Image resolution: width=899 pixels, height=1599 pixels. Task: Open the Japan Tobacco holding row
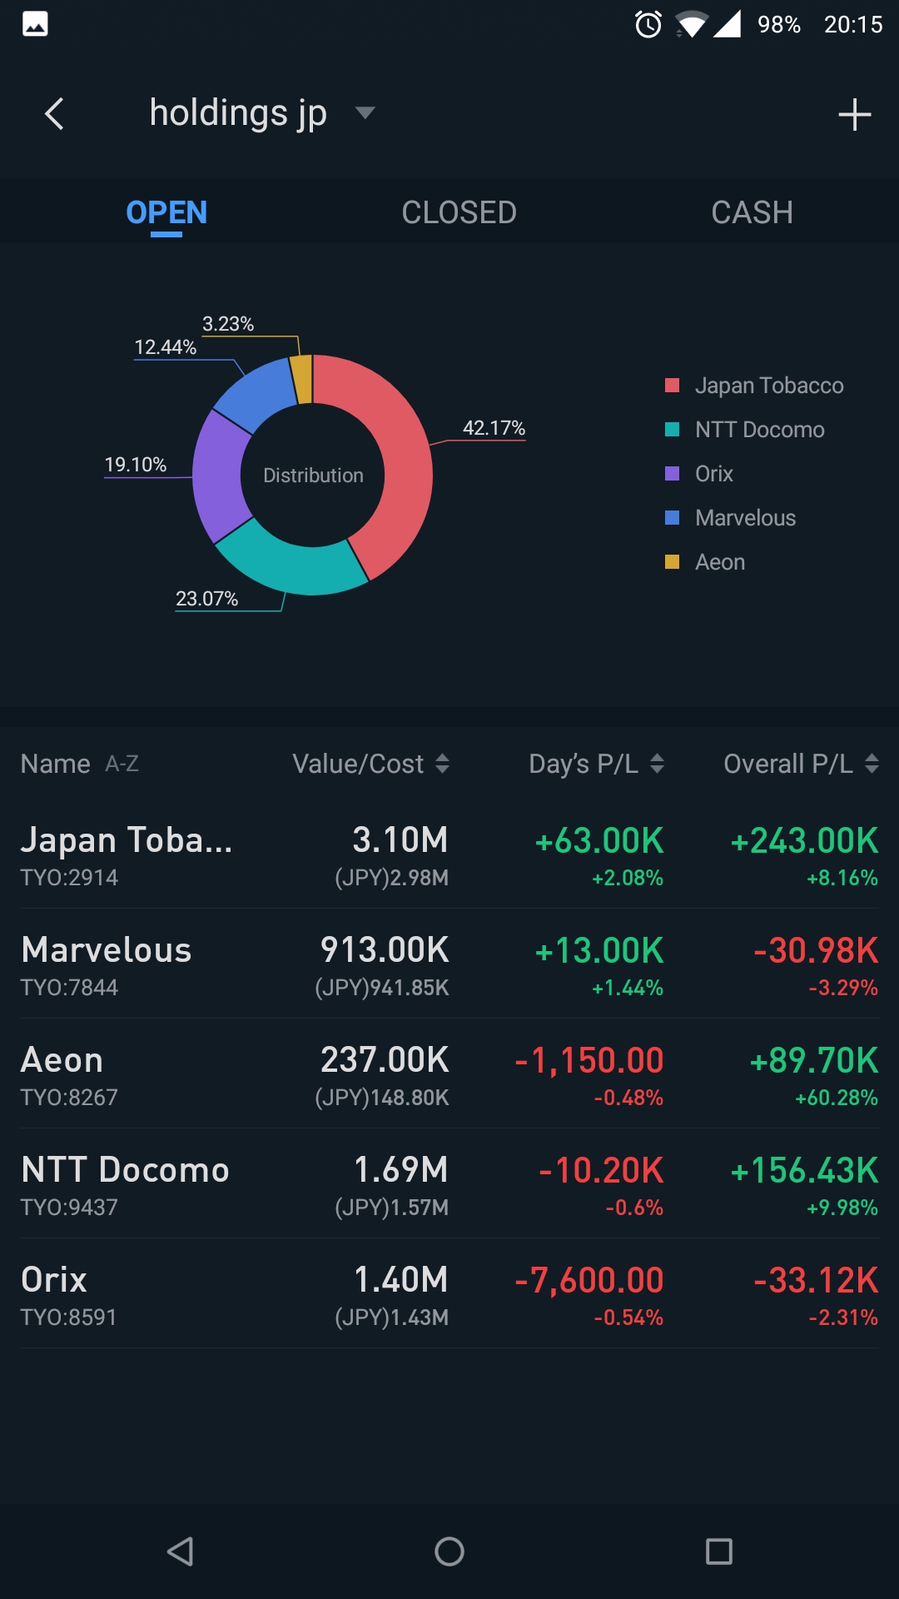click(449, 854)
